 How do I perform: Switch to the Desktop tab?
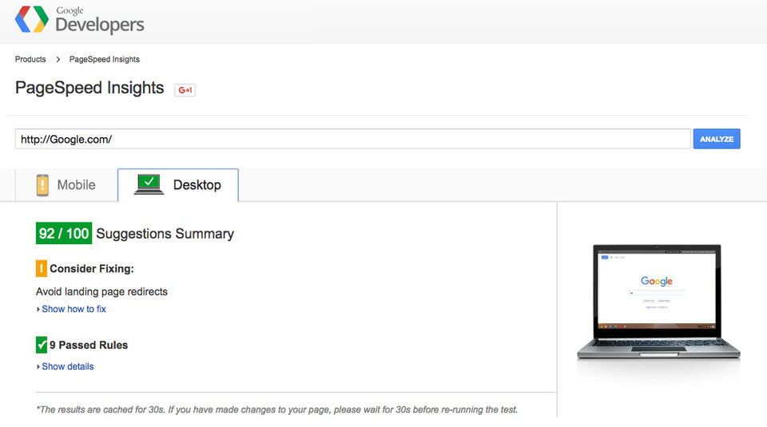(178, 185)
